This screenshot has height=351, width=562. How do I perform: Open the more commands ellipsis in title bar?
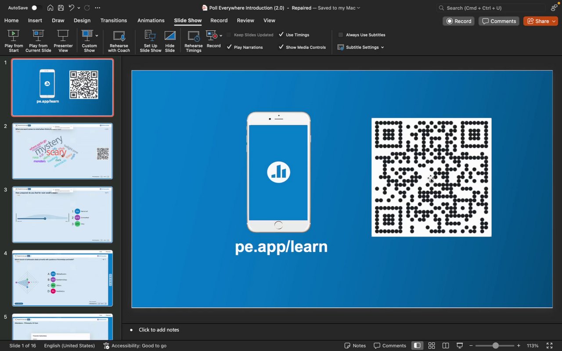pos(97,8)
